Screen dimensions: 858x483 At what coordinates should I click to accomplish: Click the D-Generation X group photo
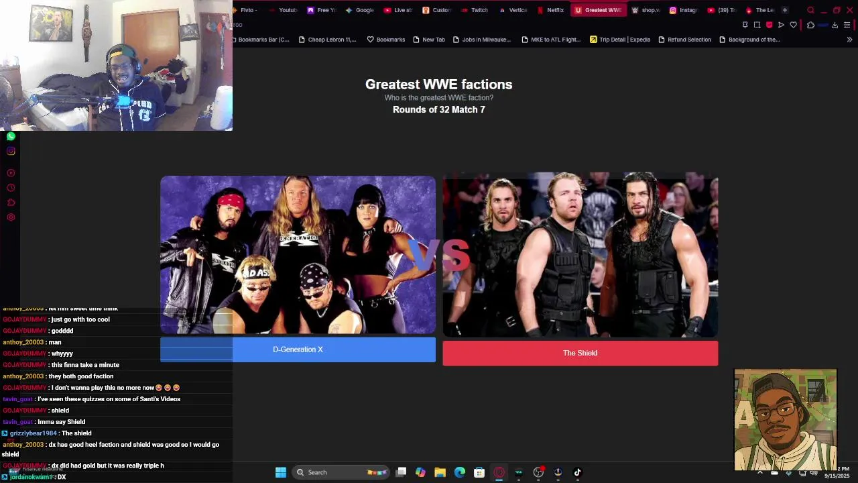point(298,255)
